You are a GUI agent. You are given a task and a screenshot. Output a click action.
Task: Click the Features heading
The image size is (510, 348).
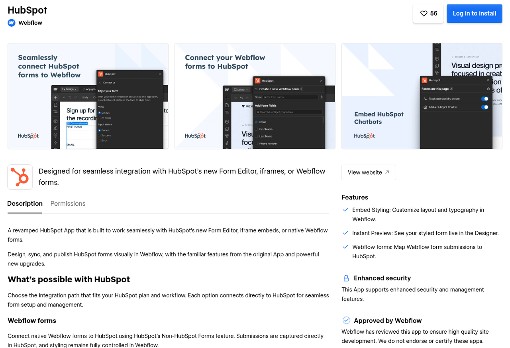click(355, 197)
